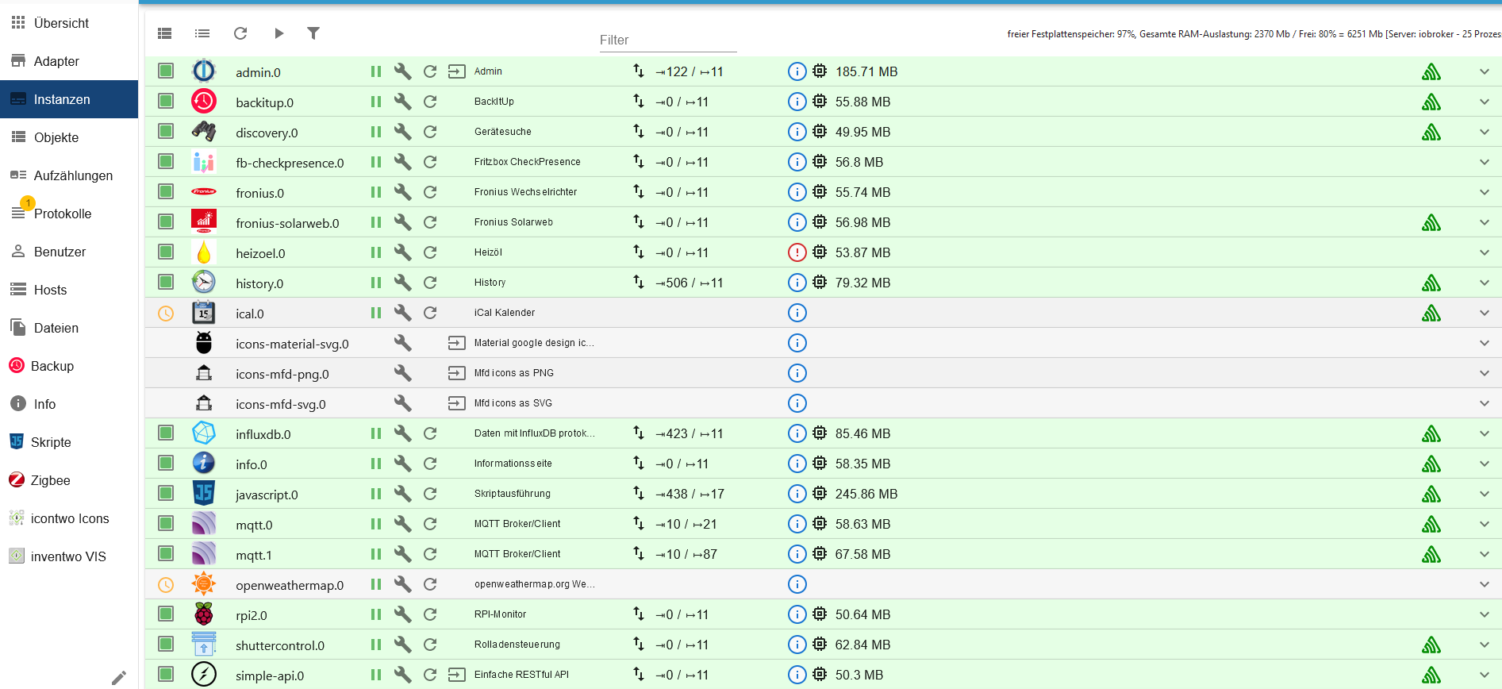Click the memory chip icon for history.0

coord(820,283)
